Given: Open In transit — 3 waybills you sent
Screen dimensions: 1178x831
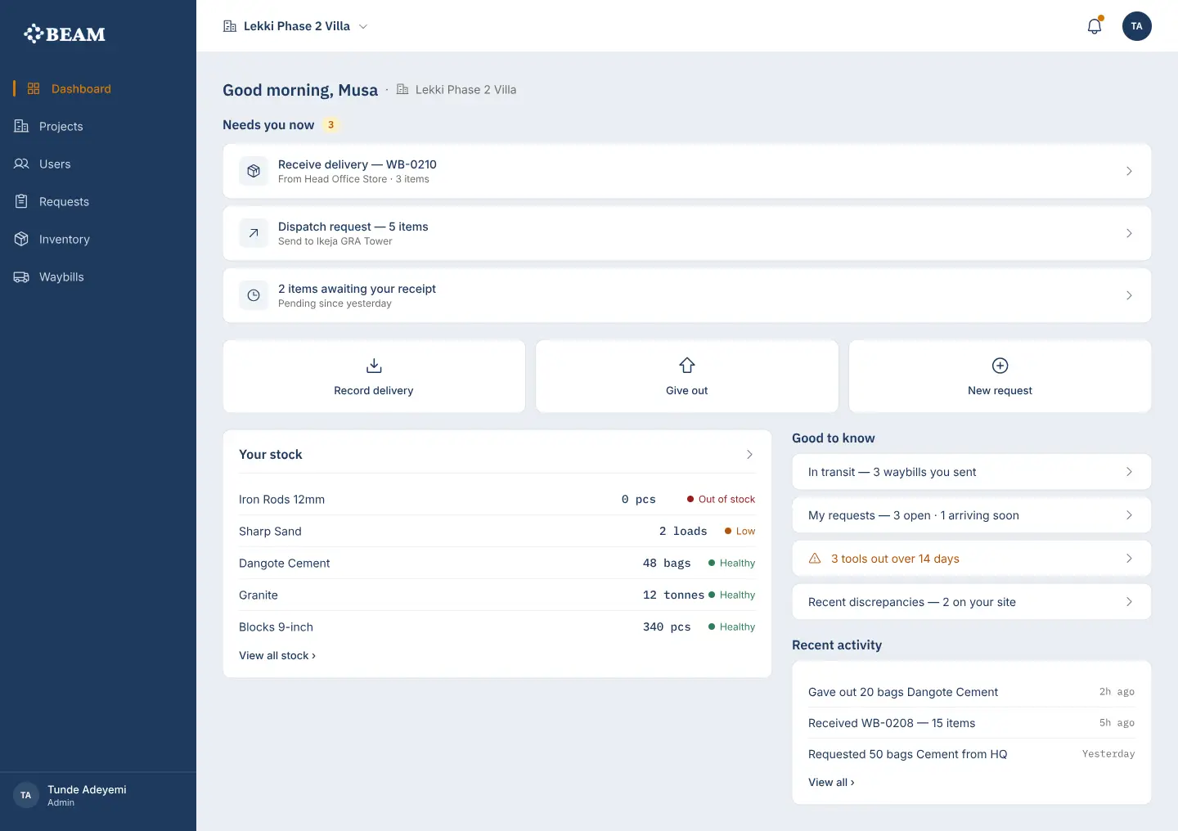Looking at the screenshot, I should point(972,472).
